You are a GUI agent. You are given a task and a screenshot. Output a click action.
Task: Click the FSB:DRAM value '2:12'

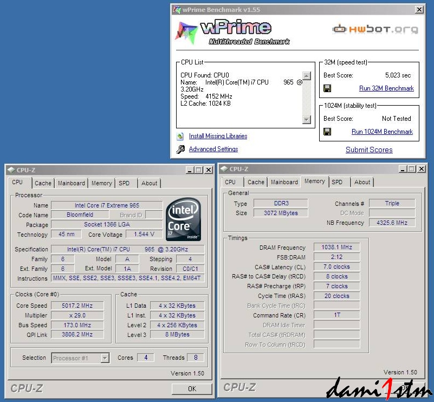337,257
